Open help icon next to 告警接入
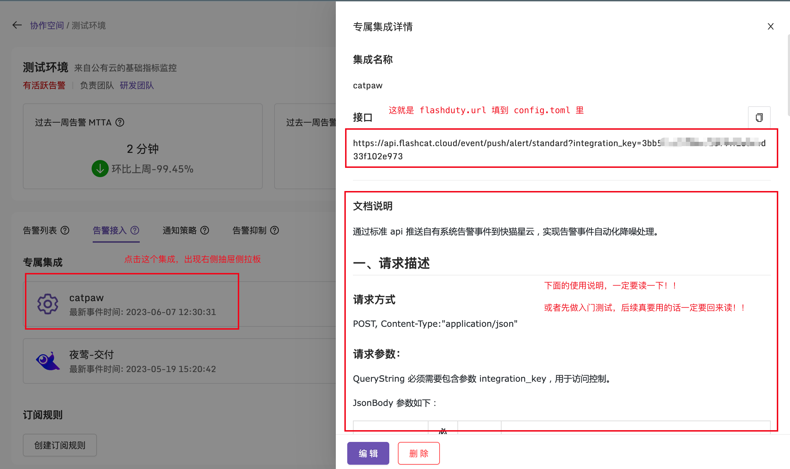Image resolution: width=790 pixels, height=469 pixels. click(135, 230)
